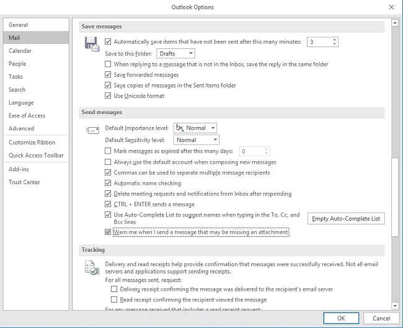Open Calendar options category

pos(36,51)
